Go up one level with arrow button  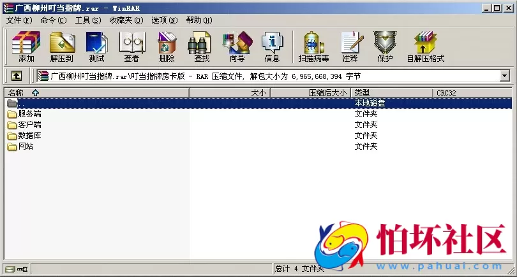[17, 76]
